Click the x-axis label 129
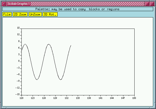This screenshot has width=156, height=109. 55,98
